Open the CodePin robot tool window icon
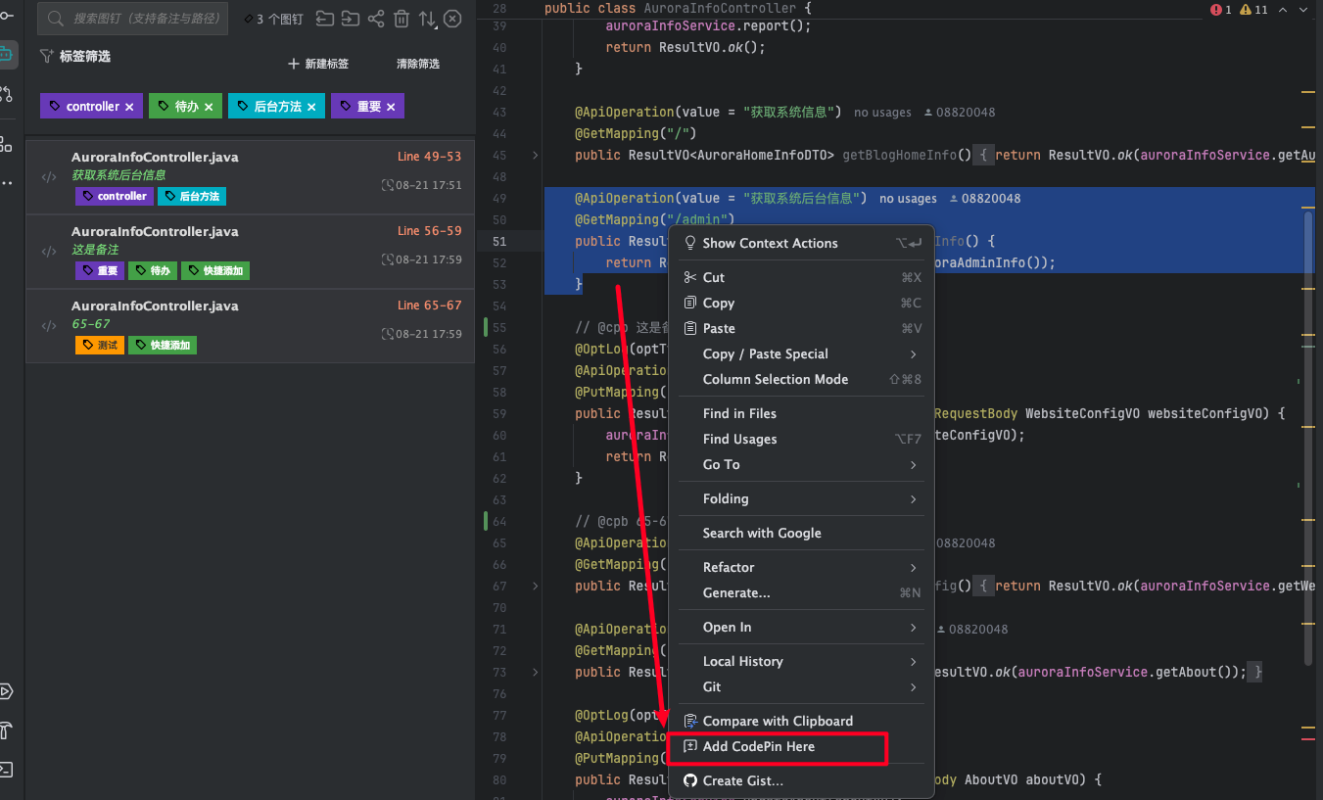The width and height of the screenshot is (1323, 800). click(x=7, y=54)
